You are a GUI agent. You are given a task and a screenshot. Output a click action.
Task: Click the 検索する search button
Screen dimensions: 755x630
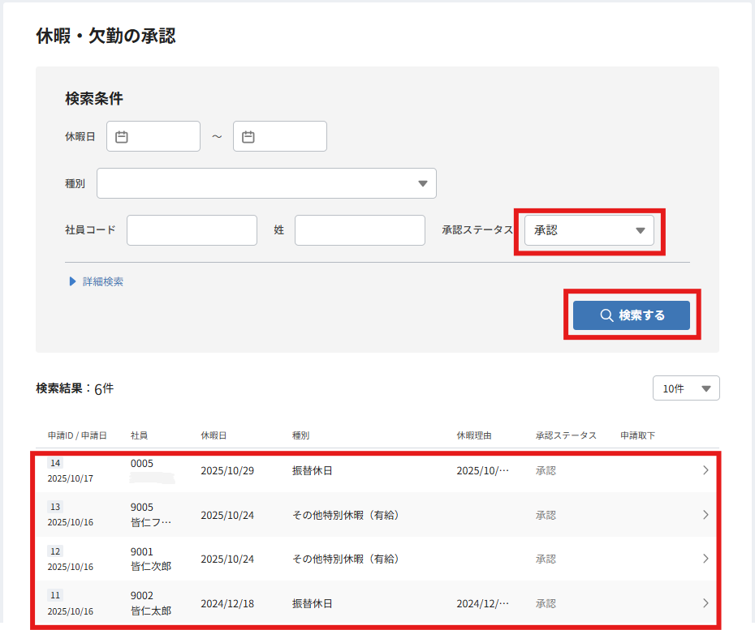[632, 315]
